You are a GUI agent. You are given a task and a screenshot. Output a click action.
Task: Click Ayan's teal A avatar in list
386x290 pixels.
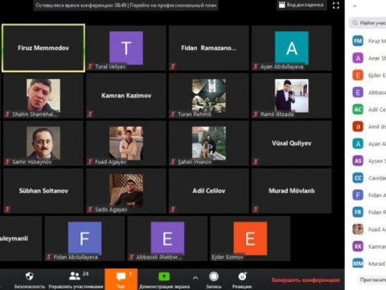tap(358, 143)
